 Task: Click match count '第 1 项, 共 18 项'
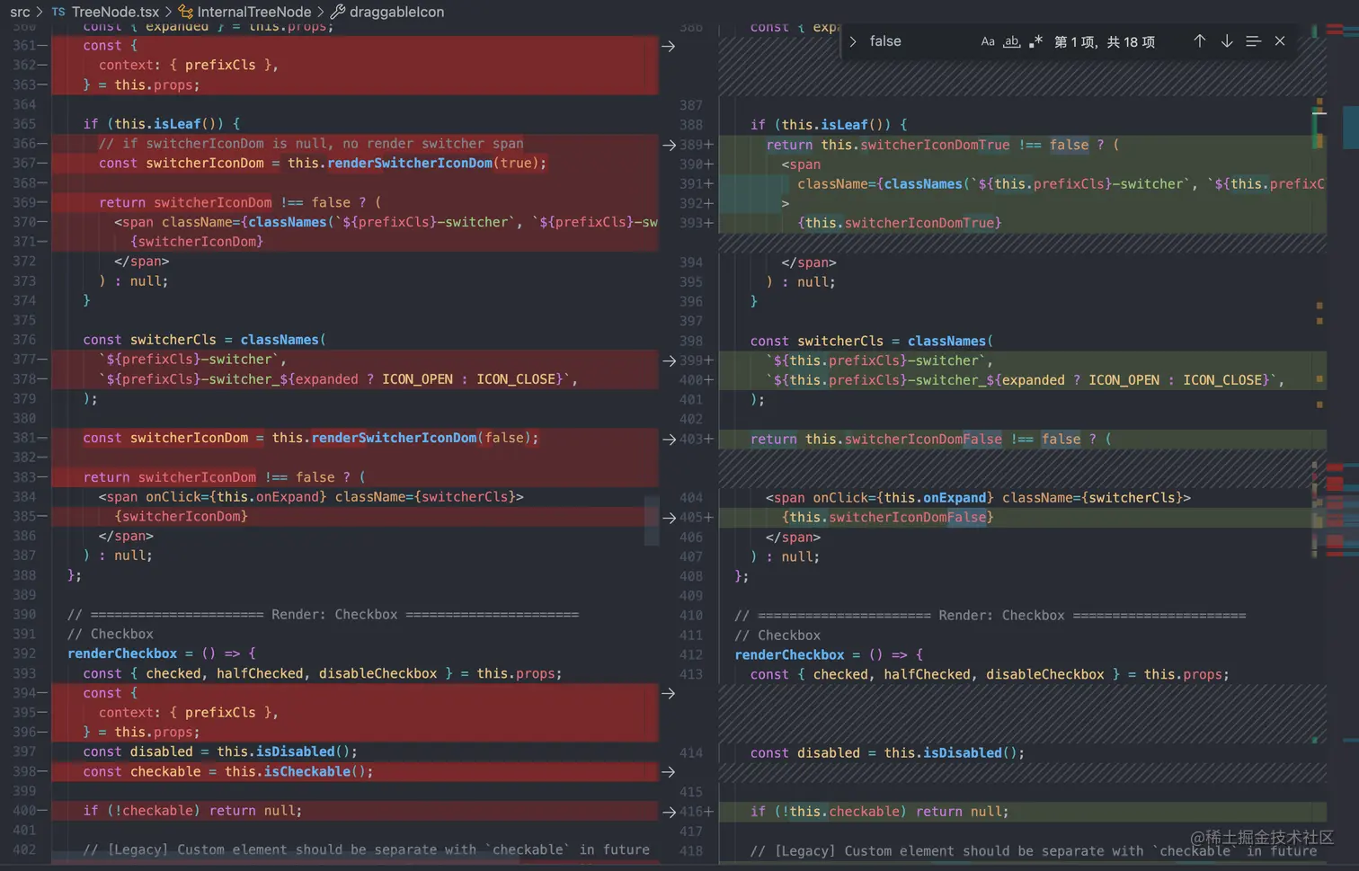pyautogui.click(x=1105, y=42)
